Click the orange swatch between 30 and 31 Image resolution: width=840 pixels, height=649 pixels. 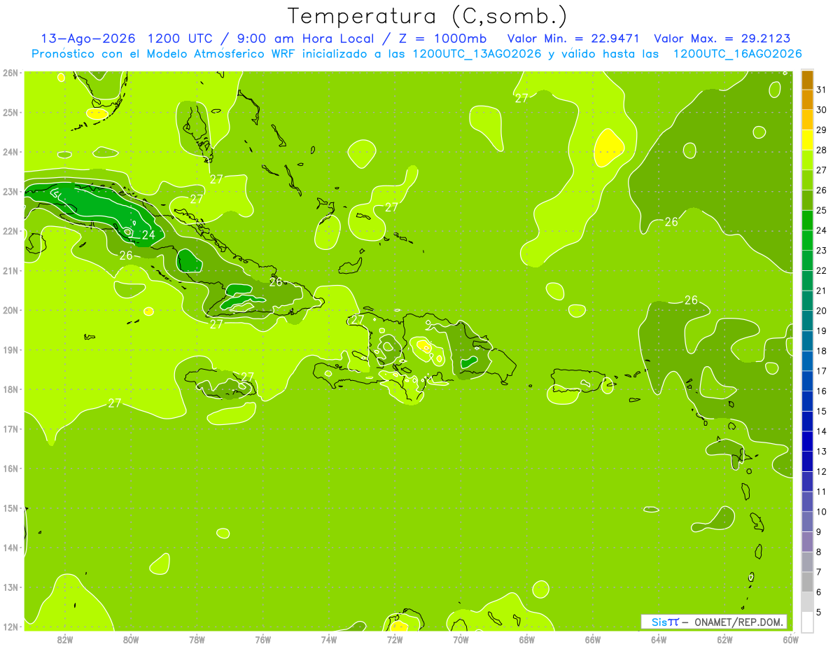(x=807, y=99)
